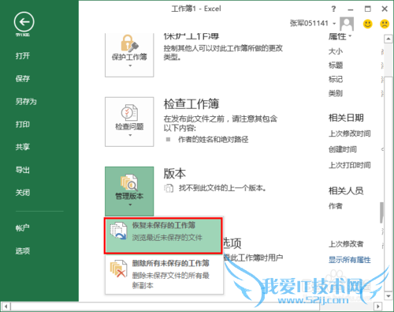Click the 相关人员 heading
This screenshot has height=312, width=394.
click(x=346, y=190)
